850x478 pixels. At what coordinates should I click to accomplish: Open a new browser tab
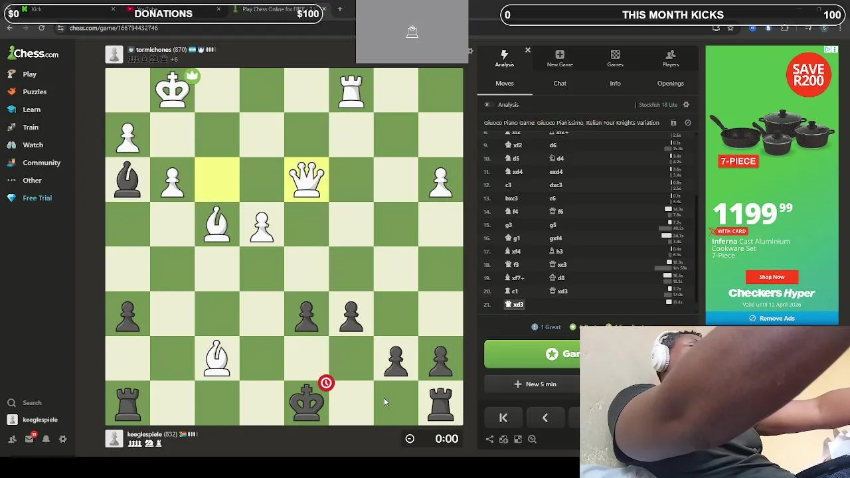pyautogui.click(x=339, y=9)
